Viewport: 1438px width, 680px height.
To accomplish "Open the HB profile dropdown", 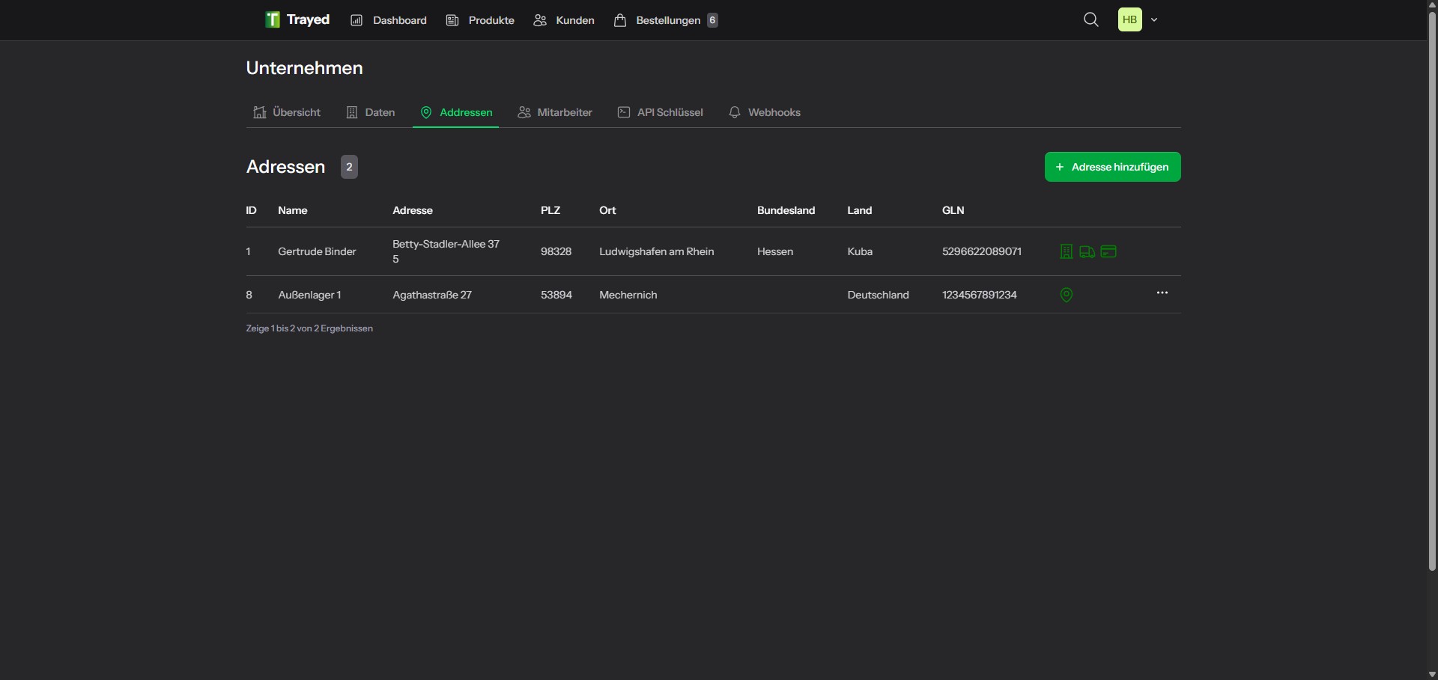I will click(x=1138, y=19).
